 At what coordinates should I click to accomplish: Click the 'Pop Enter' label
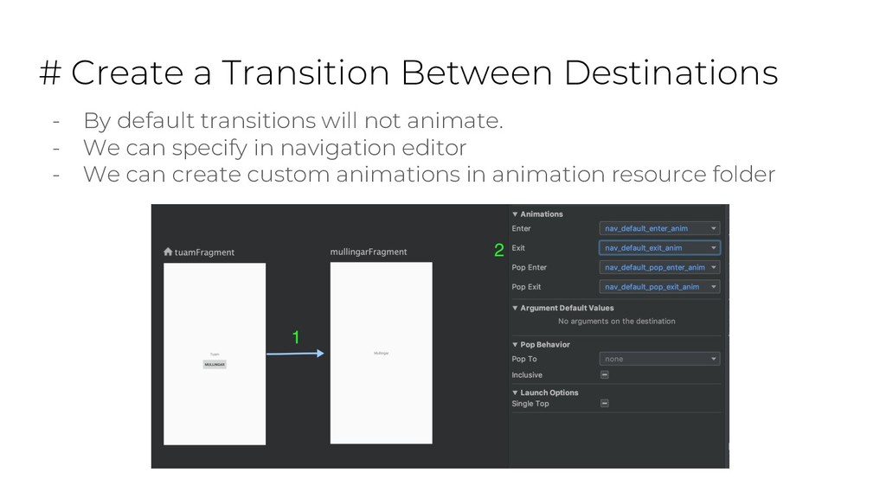[529, 268]
